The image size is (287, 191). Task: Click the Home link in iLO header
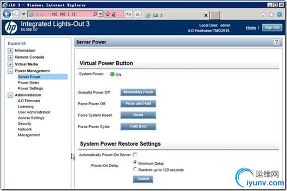tap(251, 28)
